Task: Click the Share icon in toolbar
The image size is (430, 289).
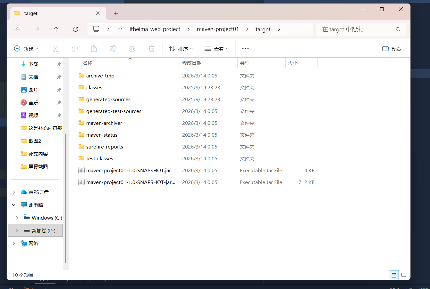Action: tap(132, 49)
